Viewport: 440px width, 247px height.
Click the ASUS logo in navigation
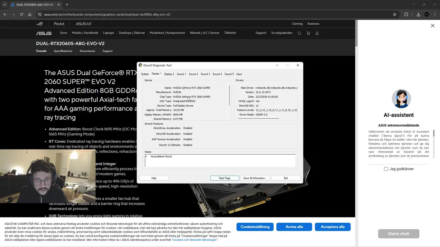pyautogui.click(x=44, y=33)
